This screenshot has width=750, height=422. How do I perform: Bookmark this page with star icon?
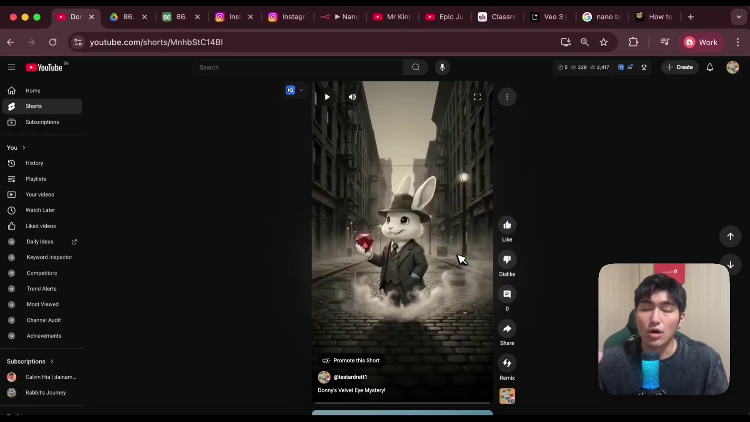tap(604, 42)
